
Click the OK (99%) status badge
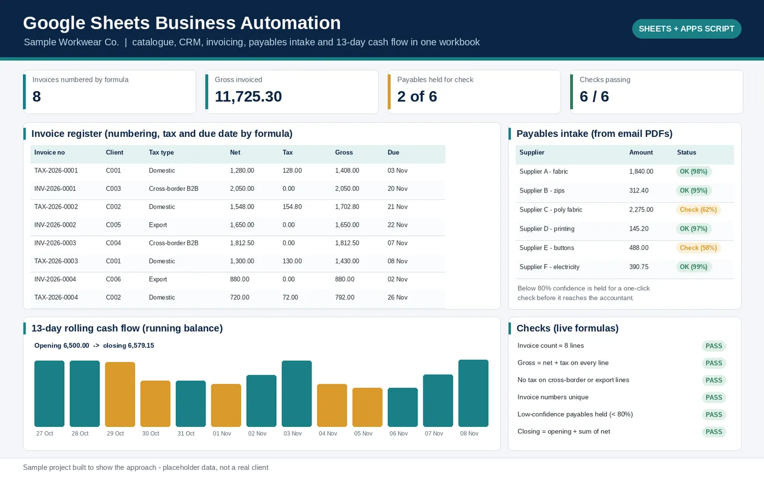click(x=694, y=267)
